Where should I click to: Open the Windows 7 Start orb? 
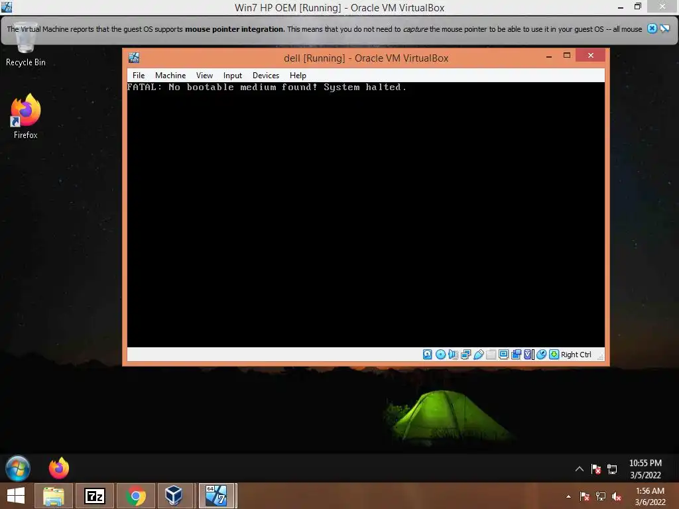(x=18, y=469)
